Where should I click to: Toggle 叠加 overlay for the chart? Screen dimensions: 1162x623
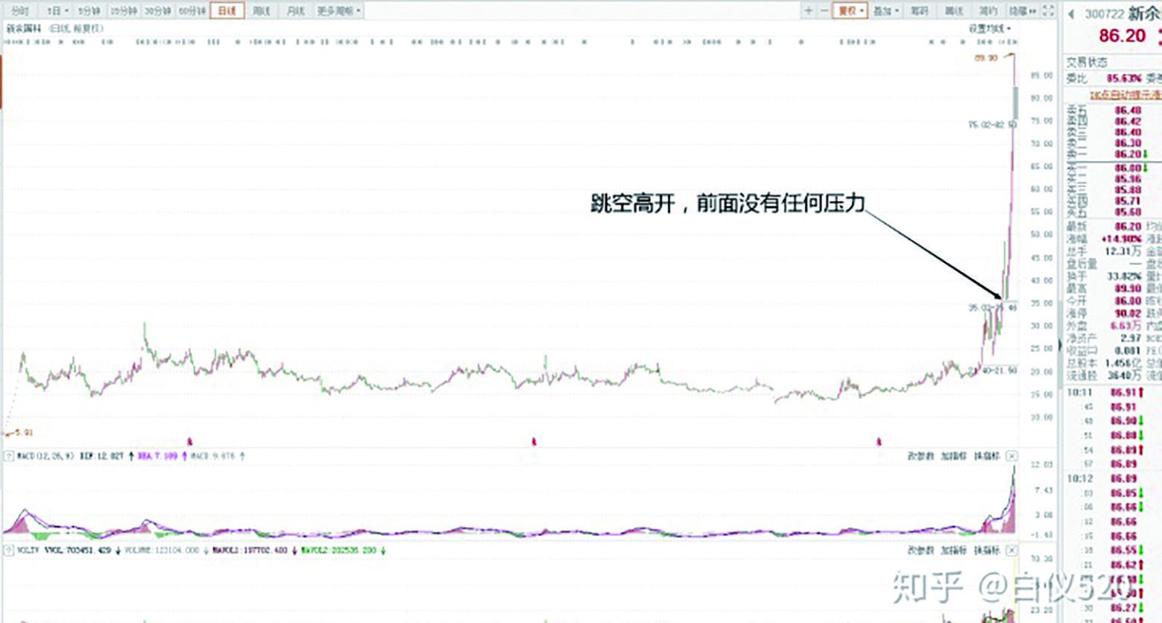click(882, 10)
